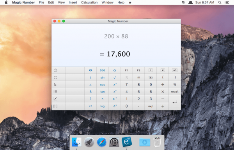This screenshot has height=150, width=234.
Task: Click the square root key
Action: pyautogui.click(x=115, y=77)
